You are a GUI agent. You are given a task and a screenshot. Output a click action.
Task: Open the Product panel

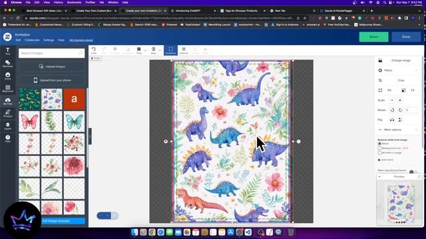[x=7, y=114]
